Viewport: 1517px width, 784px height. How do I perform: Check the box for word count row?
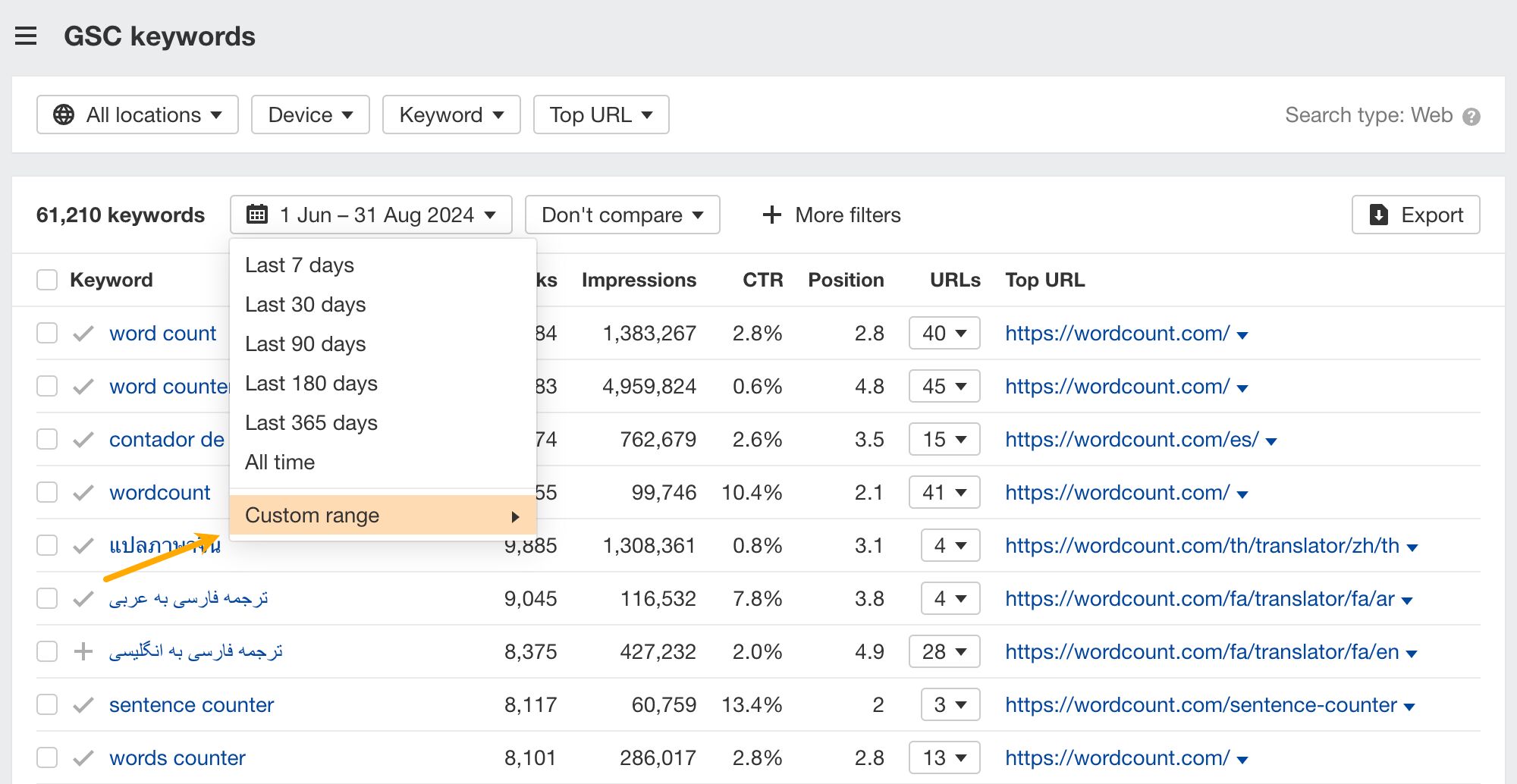(47, 333)
